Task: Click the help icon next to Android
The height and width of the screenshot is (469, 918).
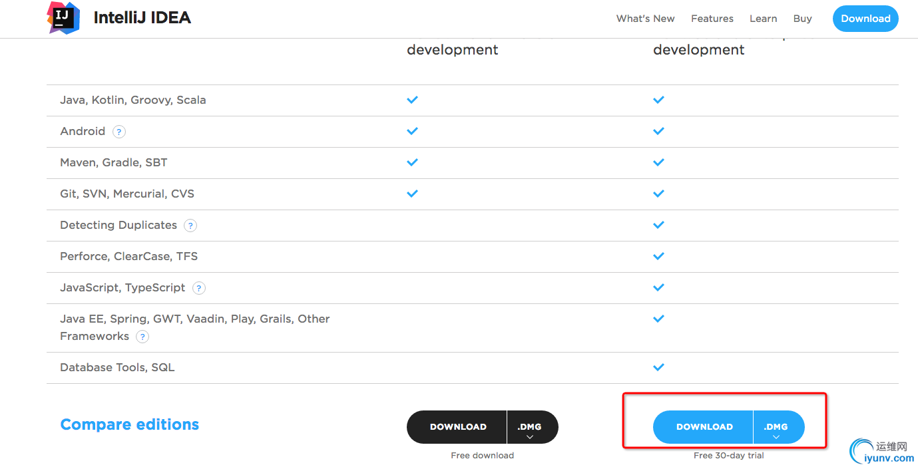Action: click(119, 132)
